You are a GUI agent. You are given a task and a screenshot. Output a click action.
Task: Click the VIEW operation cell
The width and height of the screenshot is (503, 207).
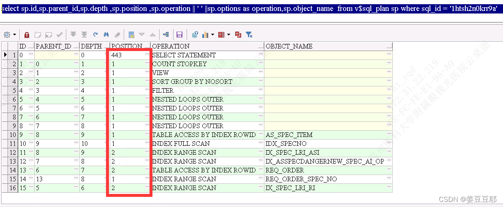[207, 73]
